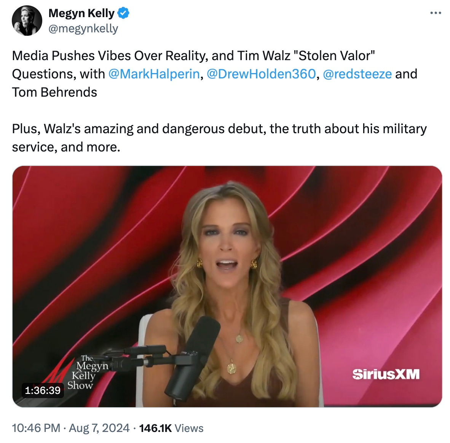The height and width of the screenshot is (443, 450).
Task: View the 146.1K Views count
Action: coord(171,428)
